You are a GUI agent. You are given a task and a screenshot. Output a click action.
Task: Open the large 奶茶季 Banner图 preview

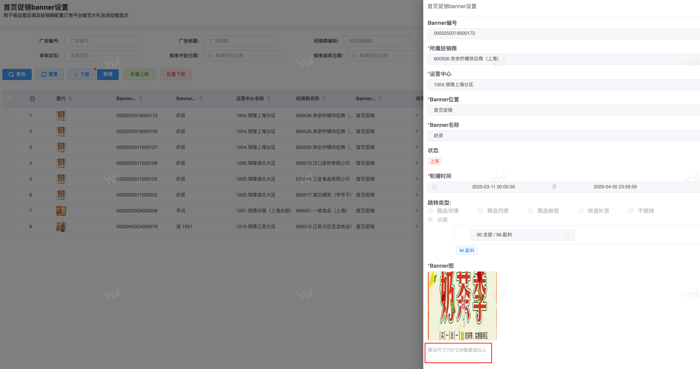(x=462, y=306)
